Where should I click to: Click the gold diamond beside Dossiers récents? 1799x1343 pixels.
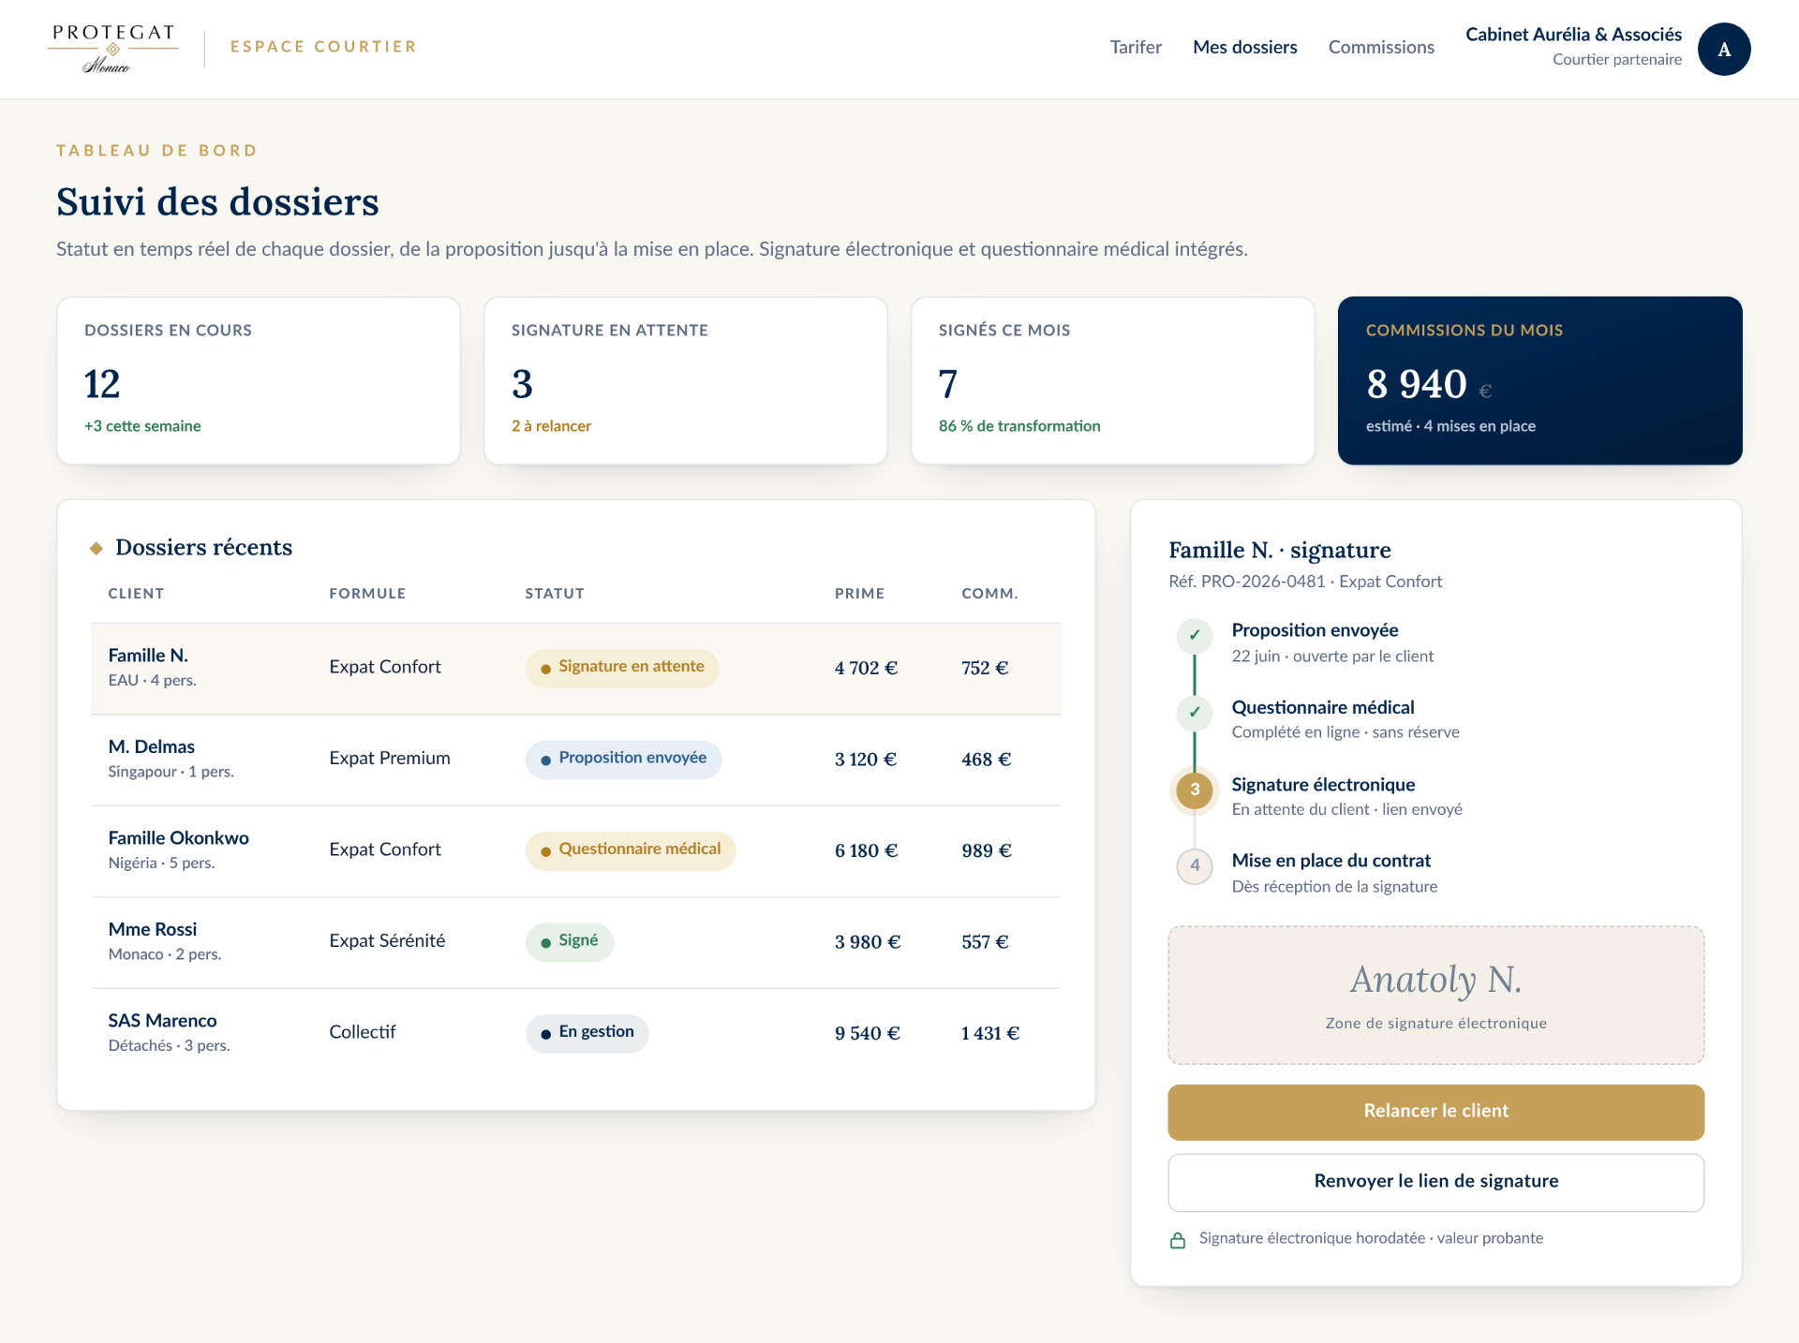click(96, 548)
